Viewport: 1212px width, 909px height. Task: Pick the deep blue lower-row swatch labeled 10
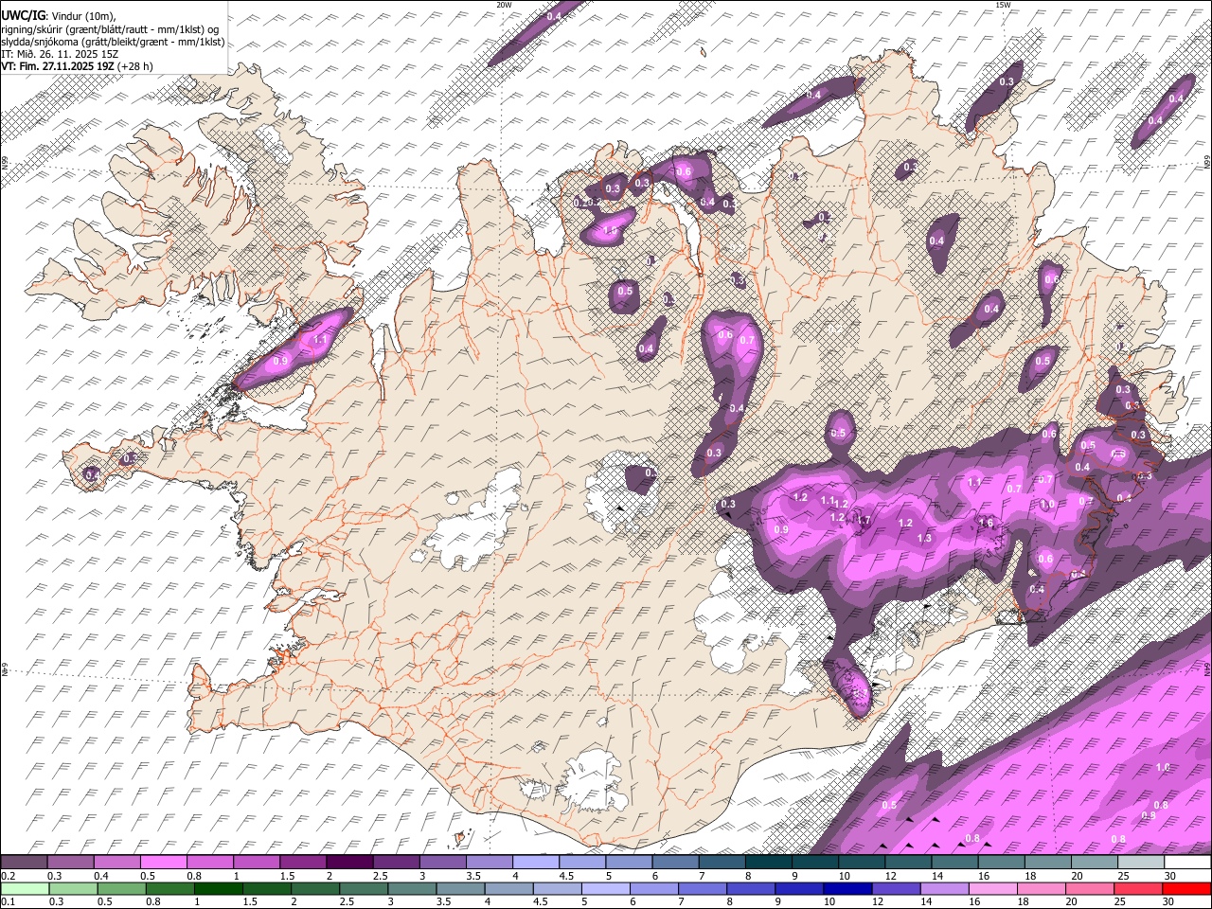pos(847,888)
